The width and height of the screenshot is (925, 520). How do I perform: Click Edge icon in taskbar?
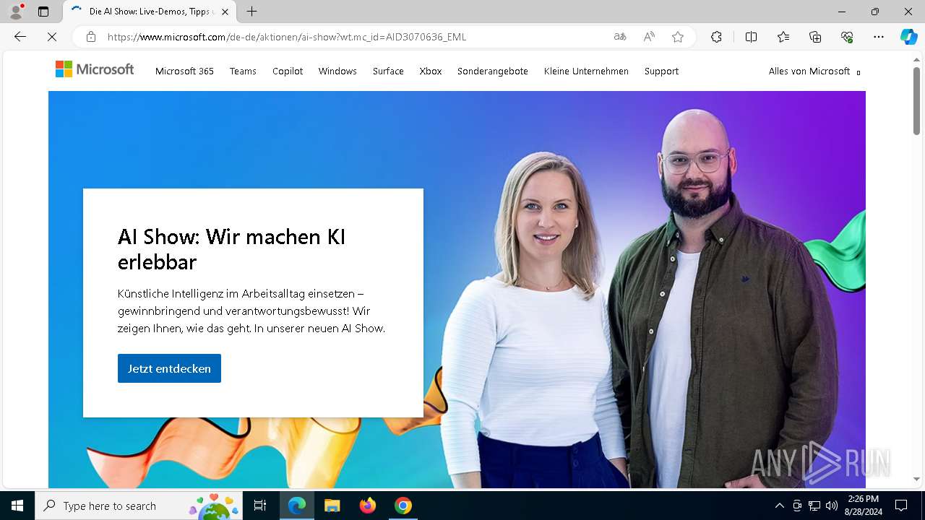(x=297, y=506)
